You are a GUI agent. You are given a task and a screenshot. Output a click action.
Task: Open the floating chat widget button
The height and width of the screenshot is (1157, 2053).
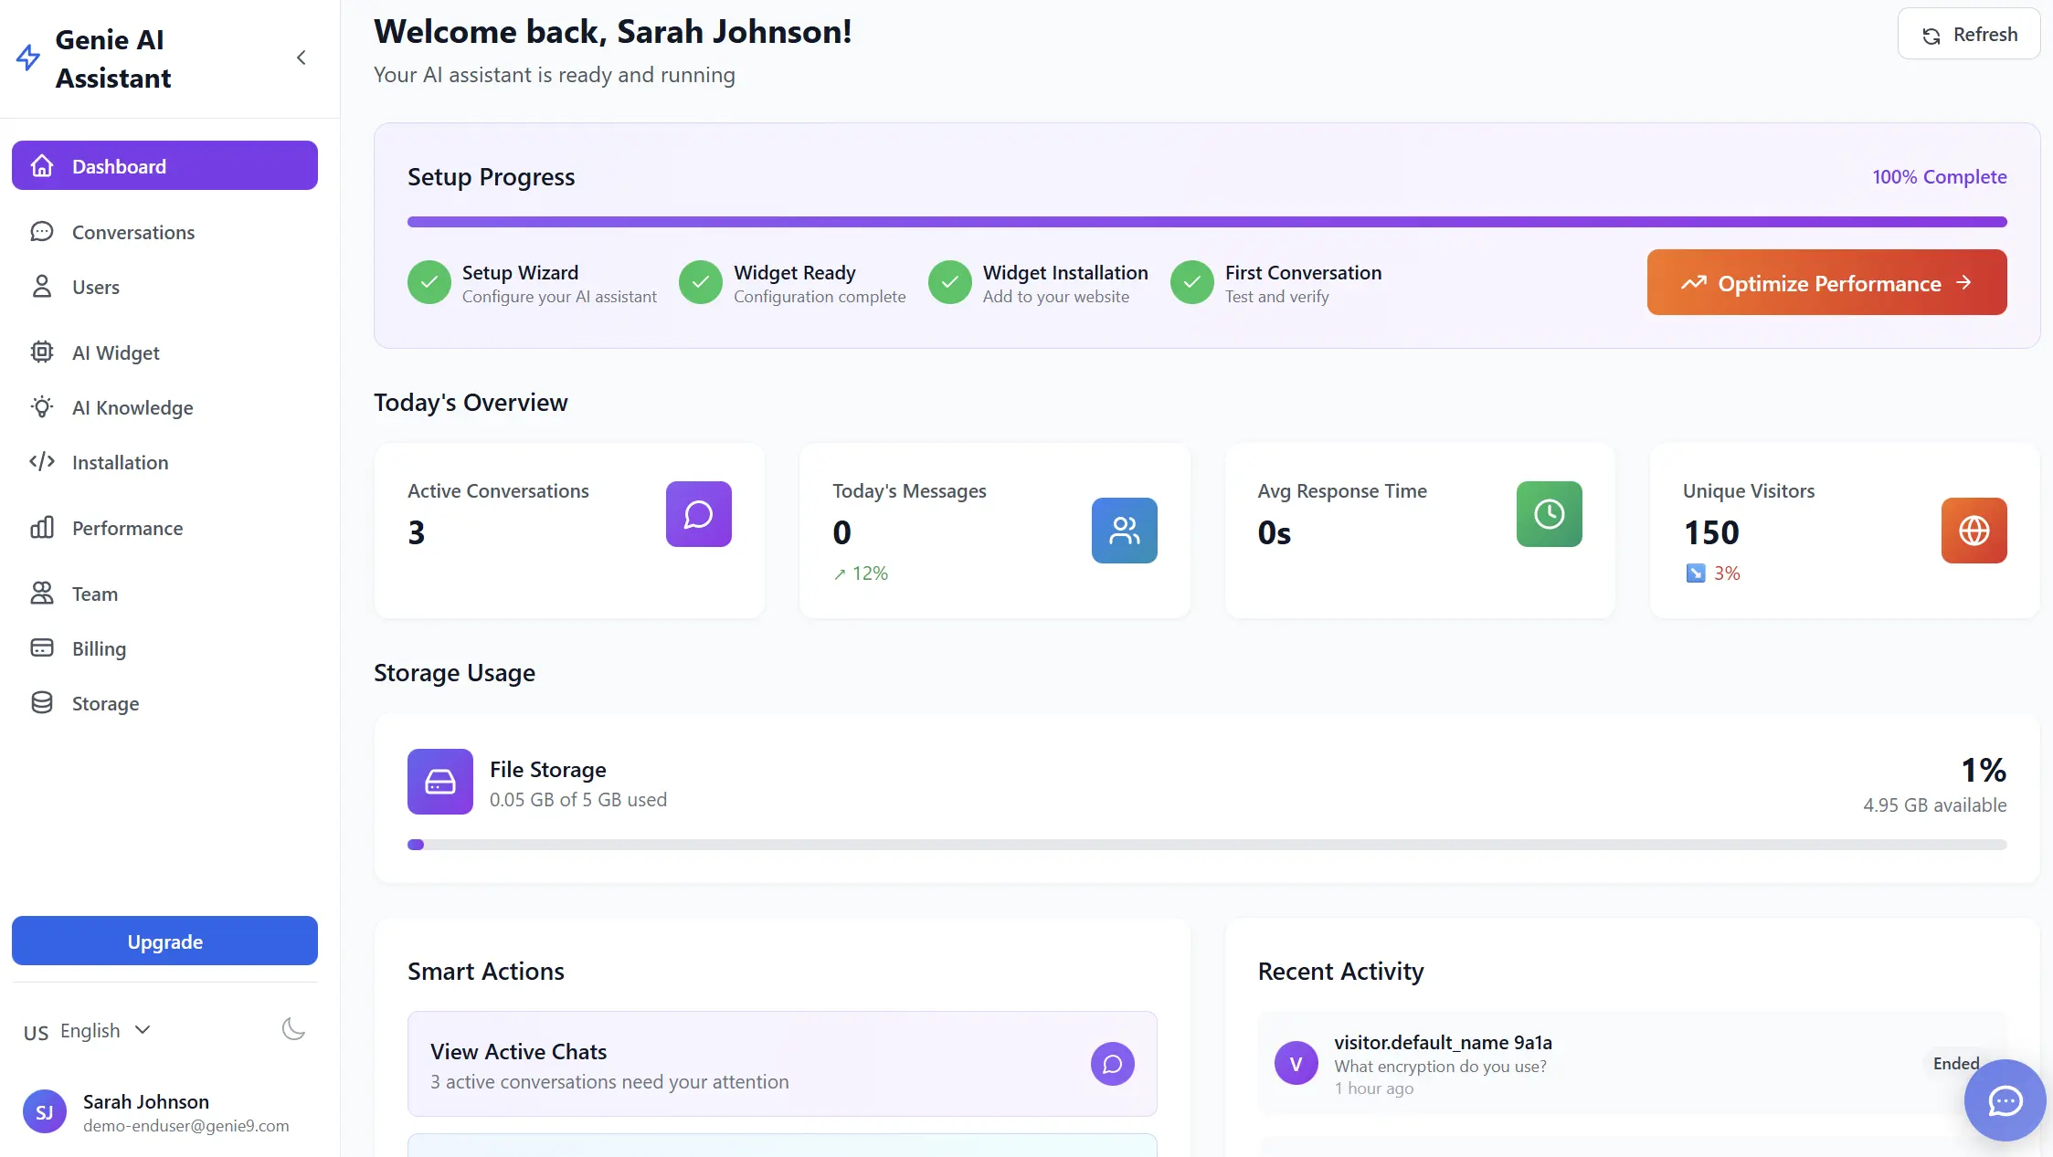click(2005, 1100)
